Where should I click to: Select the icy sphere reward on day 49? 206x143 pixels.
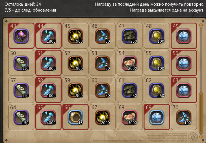(184, 36)
